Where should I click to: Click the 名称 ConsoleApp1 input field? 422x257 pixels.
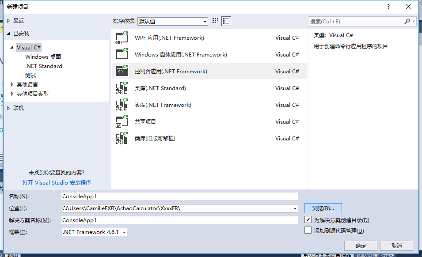pos(179,196)
